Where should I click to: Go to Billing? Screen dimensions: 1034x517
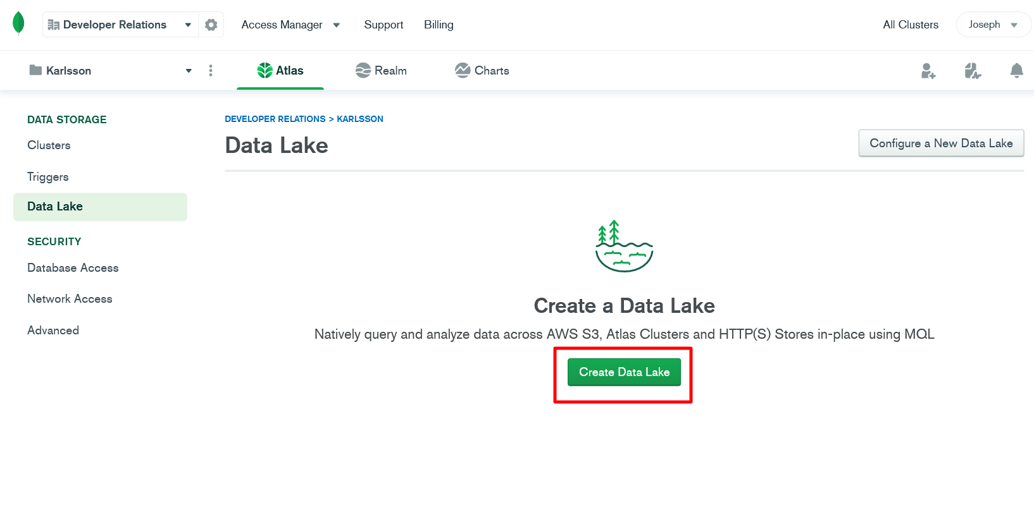(439, 25)
